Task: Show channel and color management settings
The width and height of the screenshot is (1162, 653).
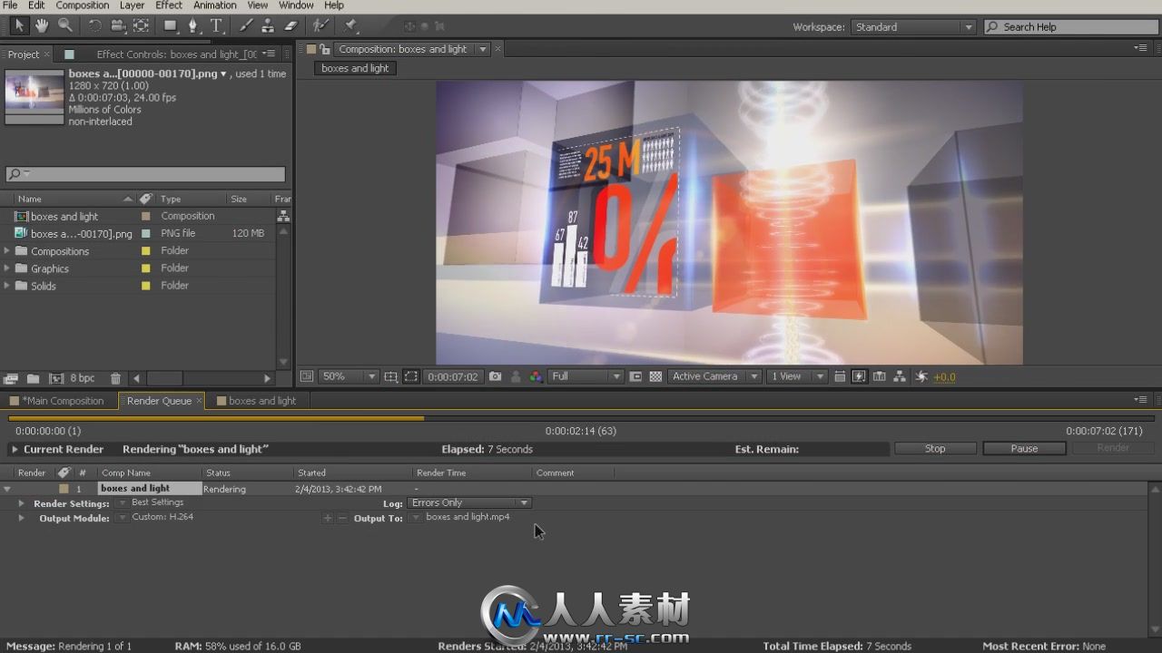Action: coord(536,376)
